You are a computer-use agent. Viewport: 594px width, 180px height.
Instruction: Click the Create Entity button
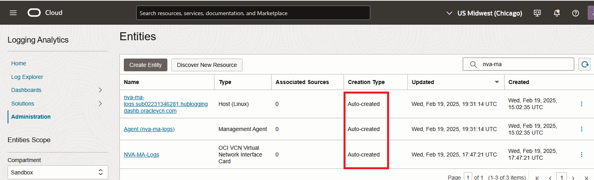[x=145, y=65]
